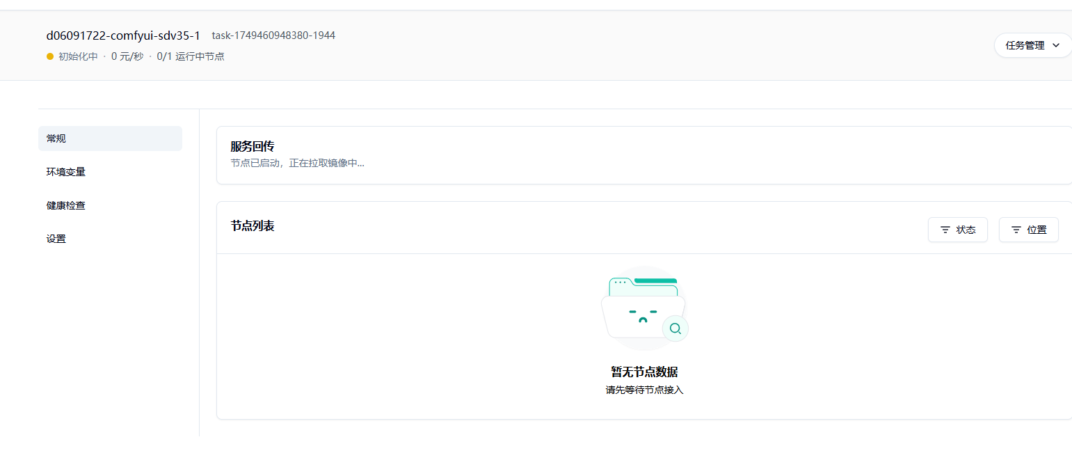Screen dimensions: 1072x467
Task: Open the 状态 filter dropdown
Action: pos(957,230)
